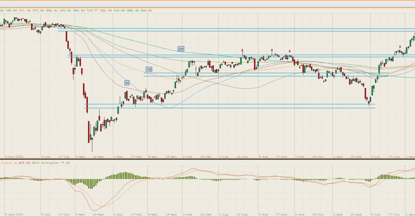Click the olive SMA 50 818.55 legend entry
The height and width of the screenshot is (217, 415).
point(113,11)
